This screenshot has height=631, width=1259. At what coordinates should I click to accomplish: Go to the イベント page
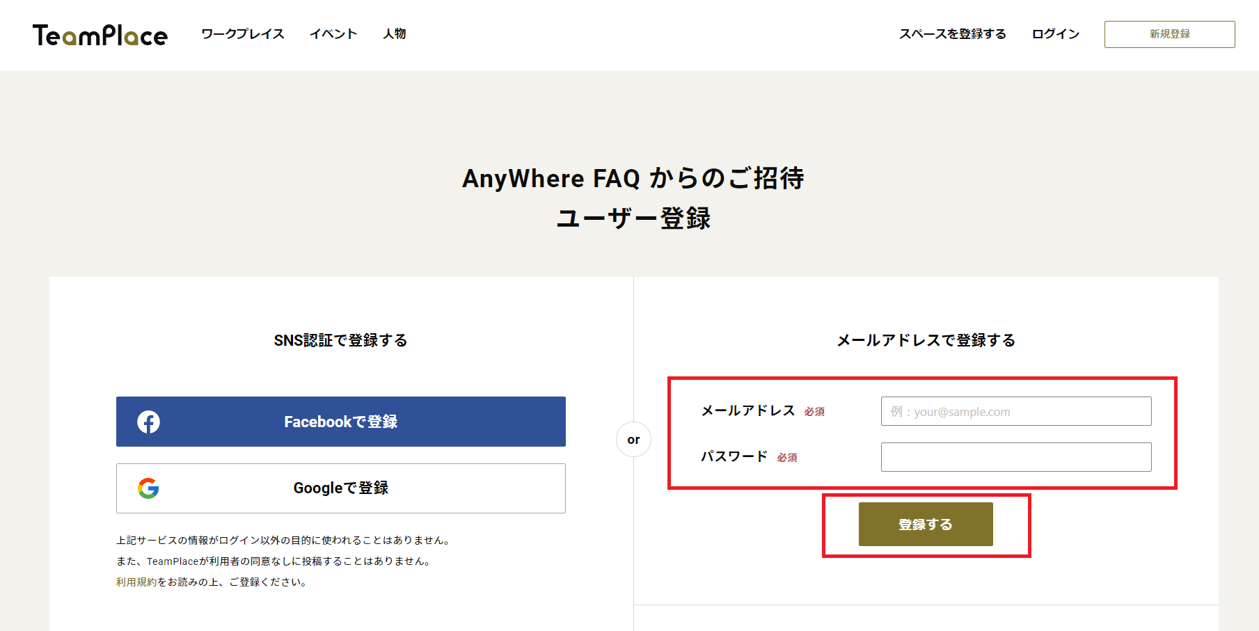(x=333, y=34)
